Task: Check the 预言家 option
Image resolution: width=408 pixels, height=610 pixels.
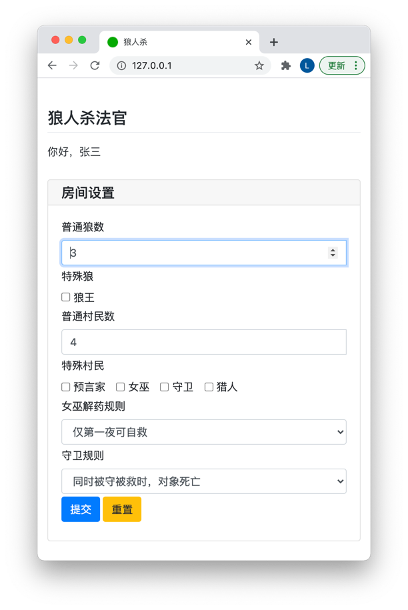Action: [x=66, y=387]
